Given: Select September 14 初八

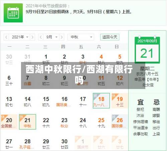Looking at the screenshot, I should [27, 102].
